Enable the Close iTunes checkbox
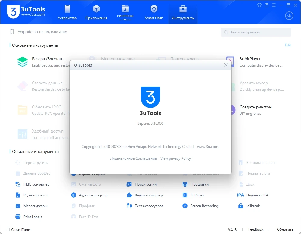This screenshot has height=234, width=301. click(8, 229)
